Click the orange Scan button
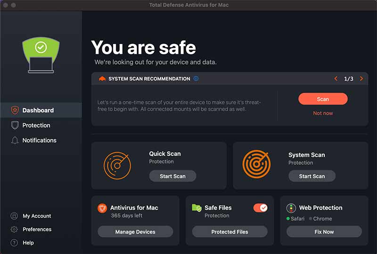 [323, 99]
